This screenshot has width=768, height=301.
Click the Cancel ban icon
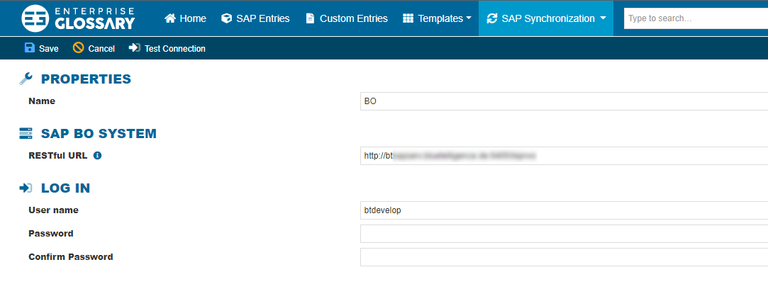[x=79, y=48]
